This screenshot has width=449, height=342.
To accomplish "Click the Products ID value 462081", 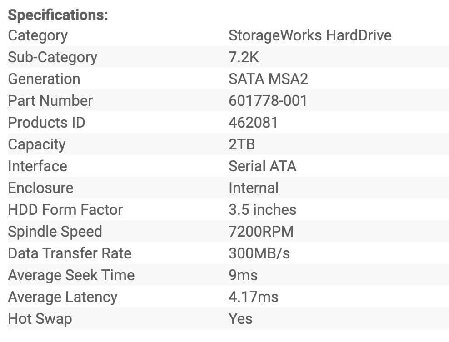I will click(x=253, y=123).
